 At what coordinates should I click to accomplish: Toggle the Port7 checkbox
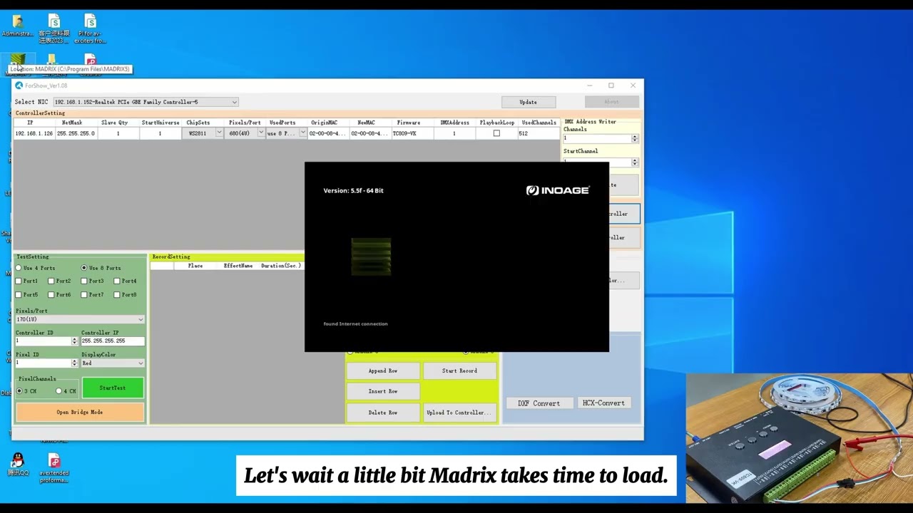pos(84,294)
